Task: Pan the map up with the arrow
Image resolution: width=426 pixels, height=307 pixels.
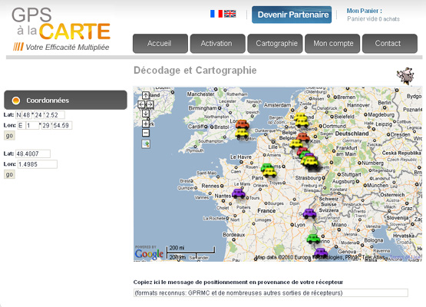Action: point(146,95)
